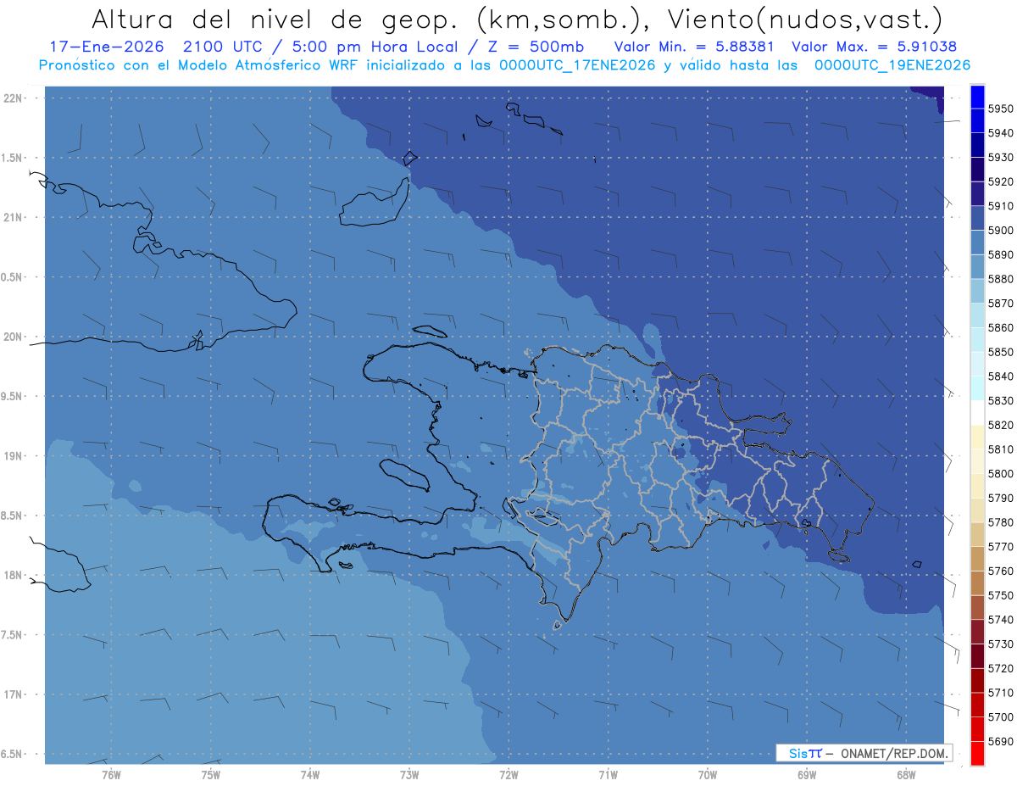
Task: Click the '68W' longitude label
Action: (x=905, y=775)
